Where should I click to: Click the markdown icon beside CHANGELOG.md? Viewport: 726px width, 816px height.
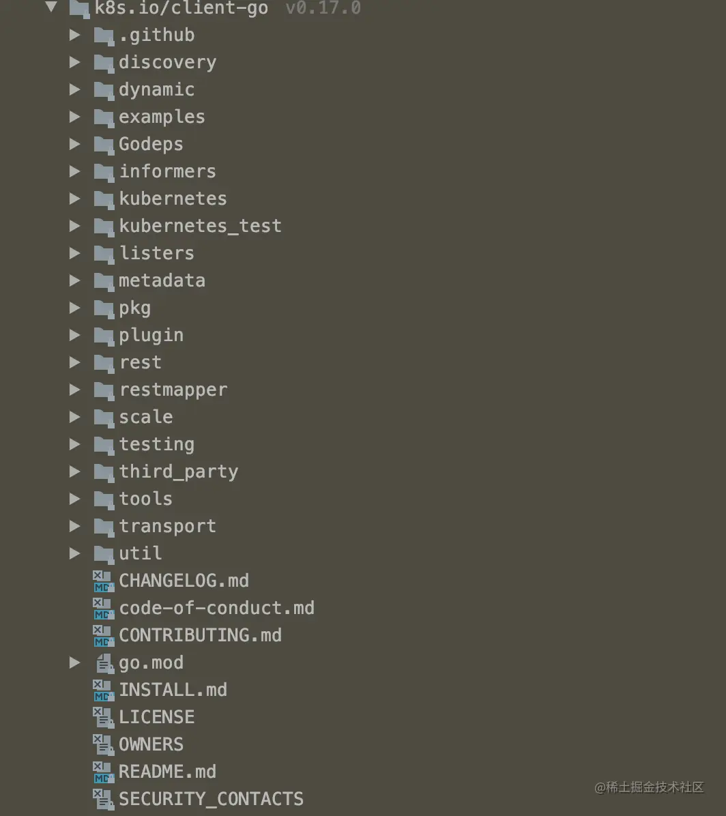(102, 580)
